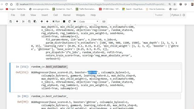Screen dimensions: 194x109
Task: Click the kernel idle circle indicator
Action: tap(184, 15)
